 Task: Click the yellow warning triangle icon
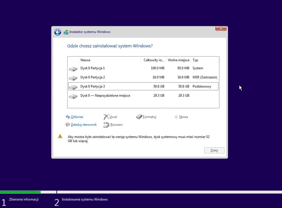(60, 136)
